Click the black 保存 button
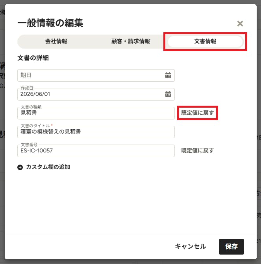The height and width of the screenshot is (264, 261). click(x=231, y=247)
